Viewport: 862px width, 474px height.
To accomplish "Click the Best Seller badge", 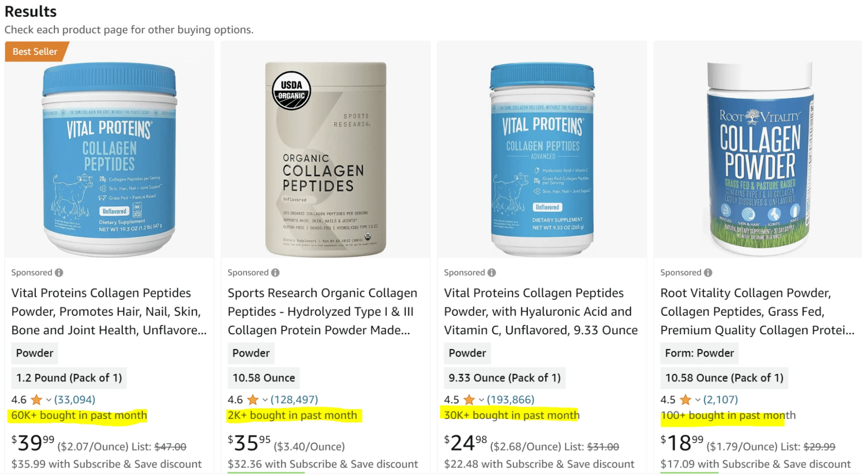I will 34,51.
